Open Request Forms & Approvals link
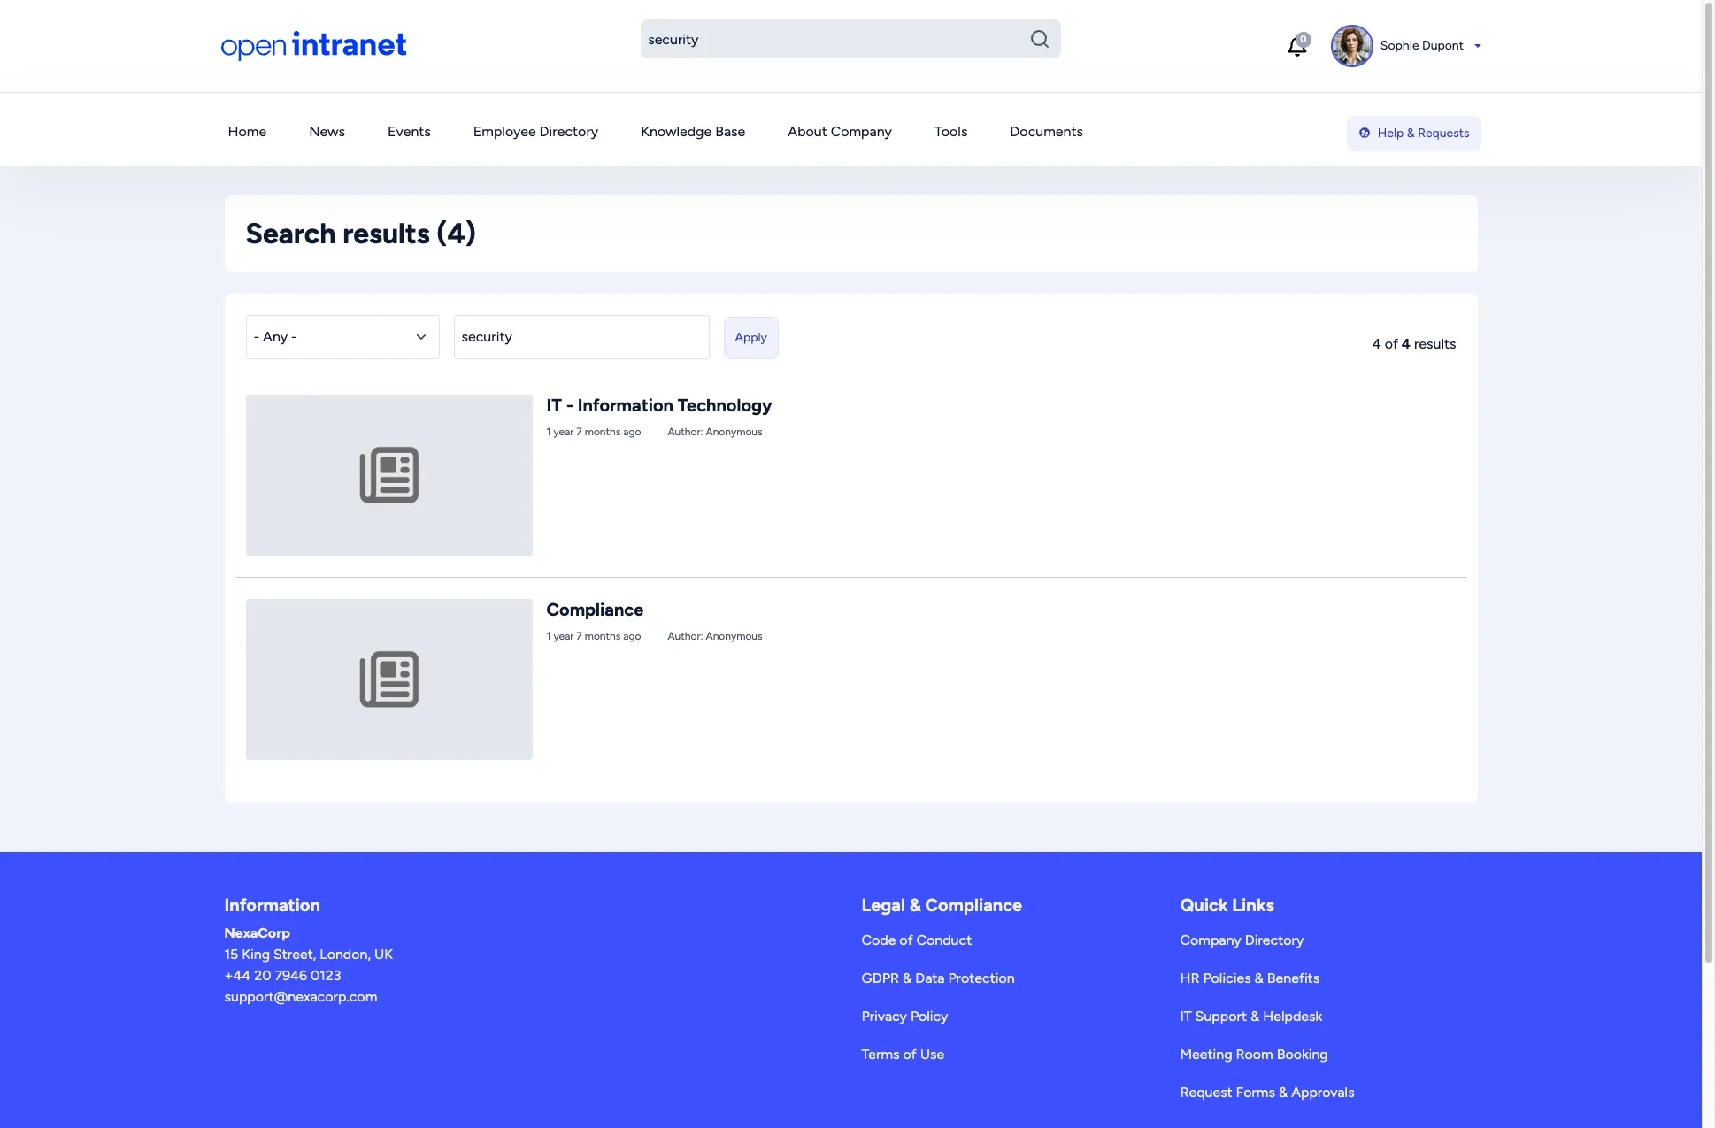The width and height of the screenshot is (1715, 1128). point(1266,1093)
